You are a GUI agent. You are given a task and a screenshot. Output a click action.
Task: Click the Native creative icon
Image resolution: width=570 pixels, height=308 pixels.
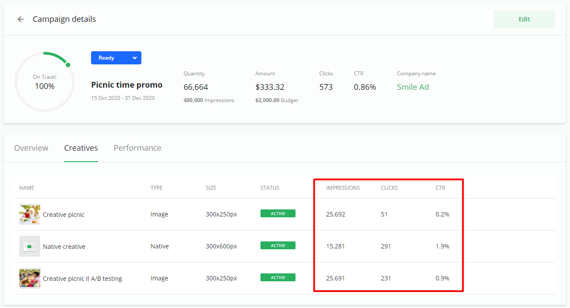[30, 246]
